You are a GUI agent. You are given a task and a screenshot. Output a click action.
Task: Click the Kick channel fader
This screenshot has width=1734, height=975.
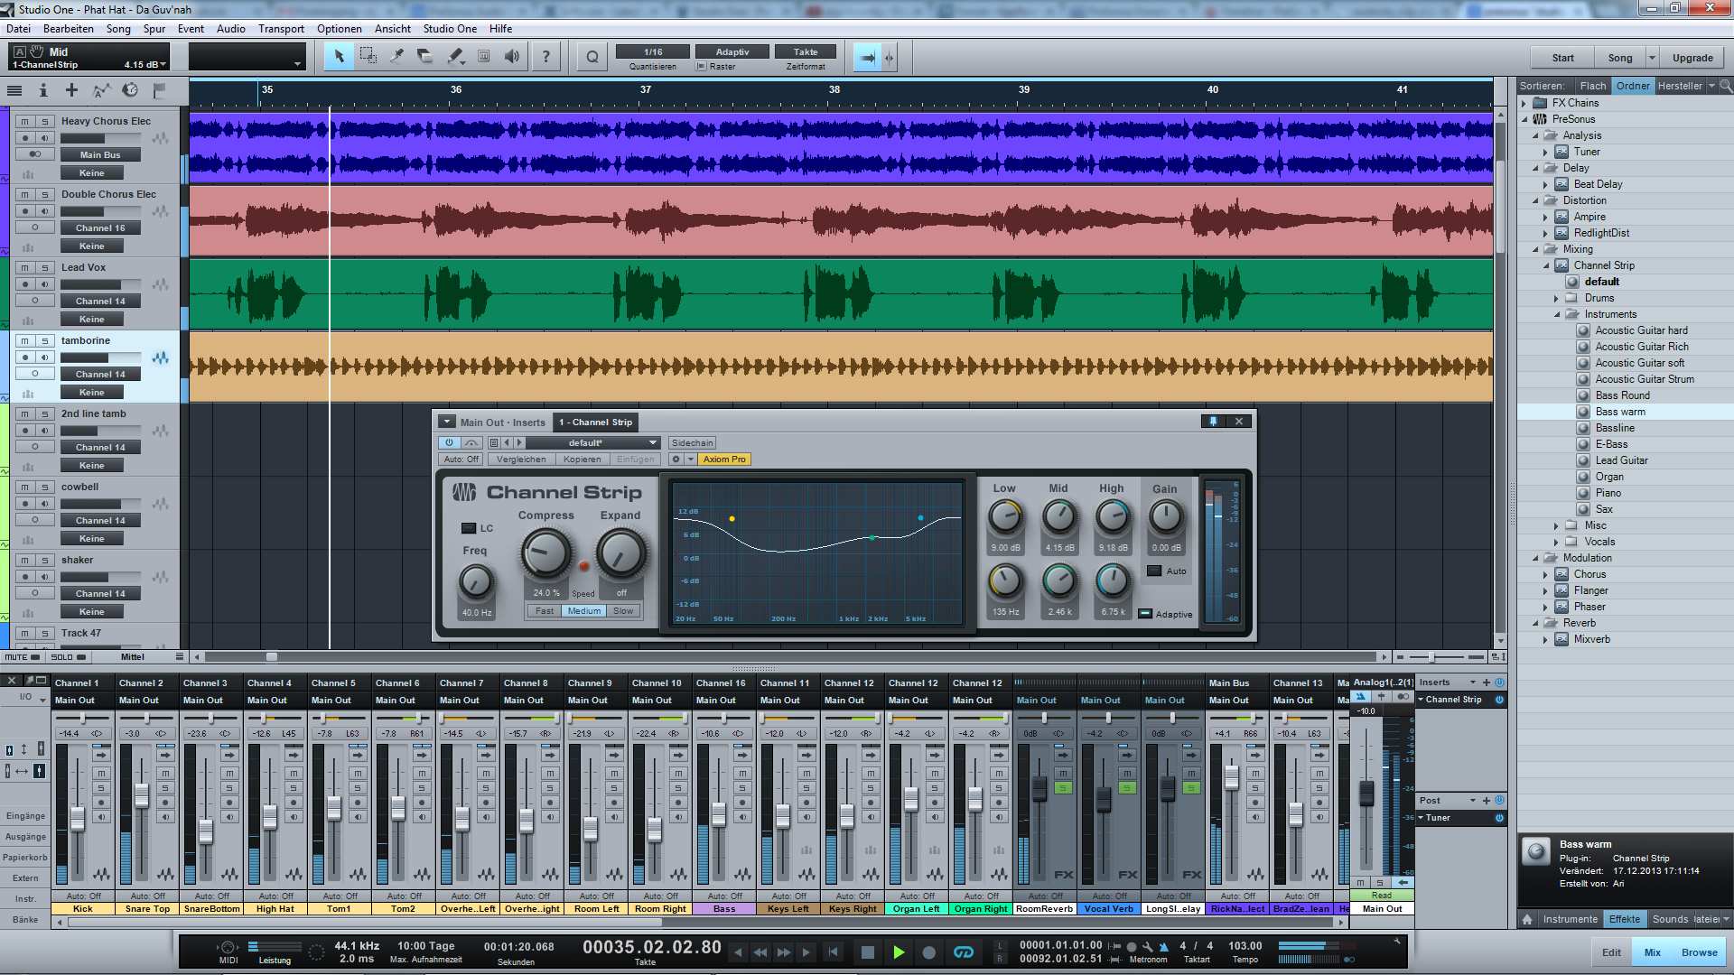pyautogui.click(x=78, y=819)
